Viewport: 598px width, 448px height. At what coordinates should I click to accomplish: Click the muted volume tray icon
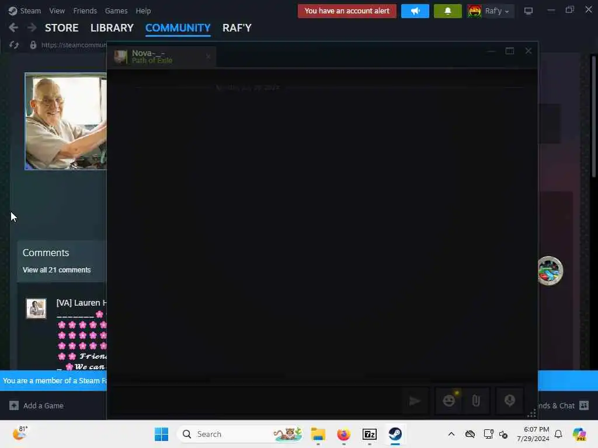(503, 434)
